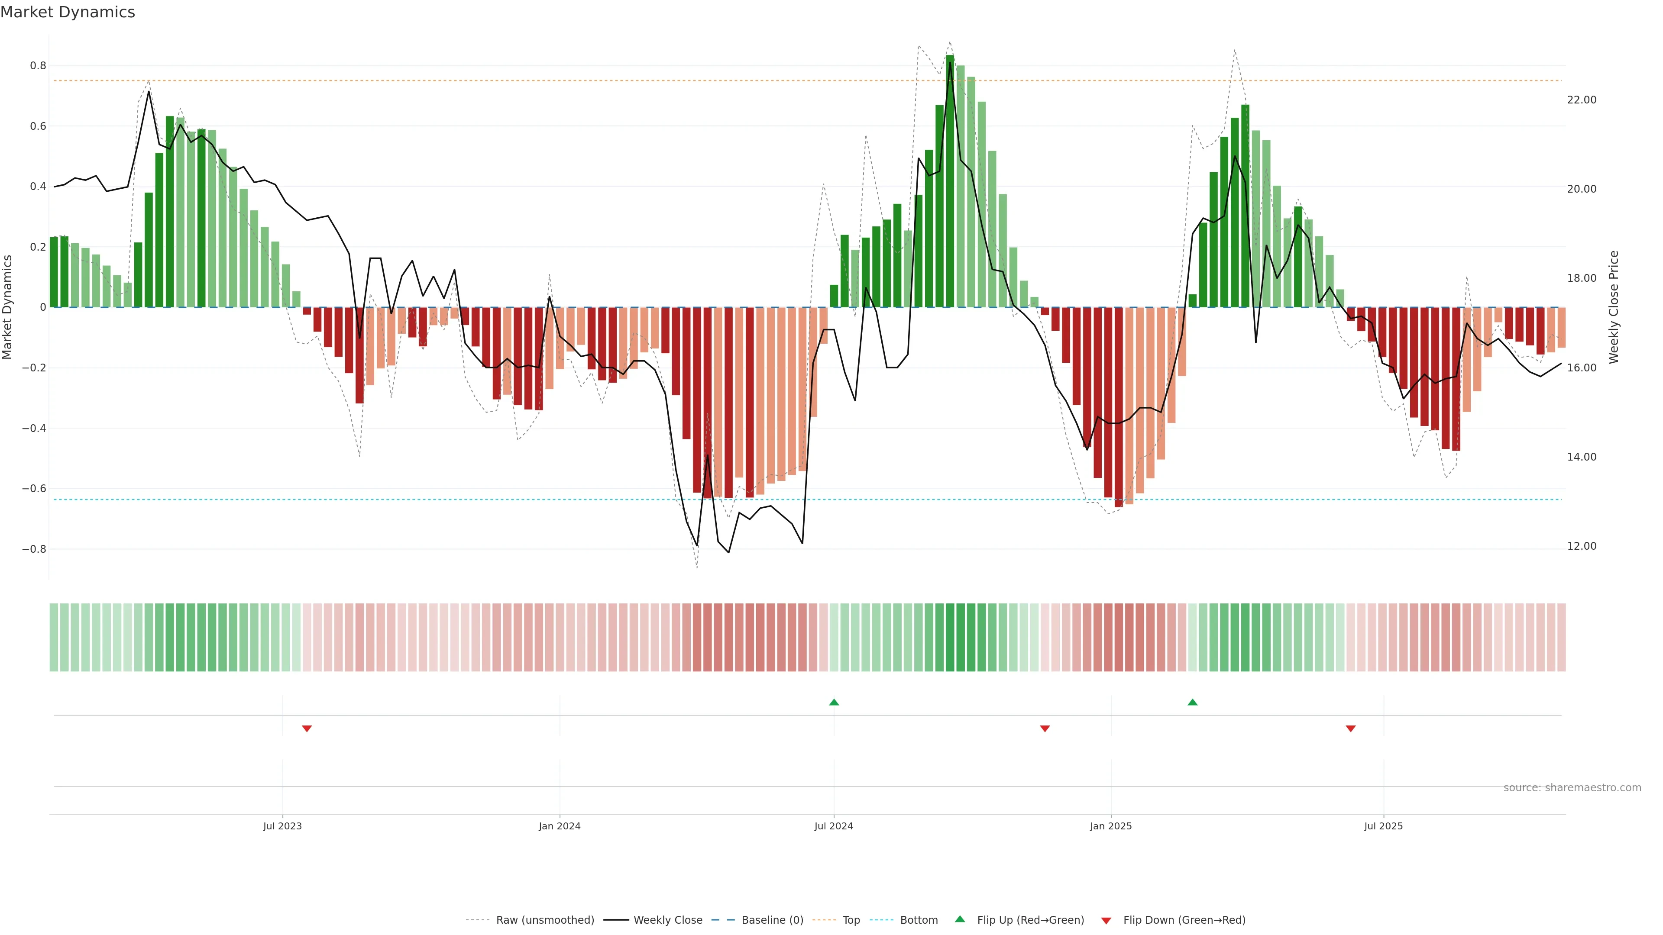Screen dimensions: 1663x935
Task: Click the red Flip Down marker in late 2024
Action: [1045, 729]
